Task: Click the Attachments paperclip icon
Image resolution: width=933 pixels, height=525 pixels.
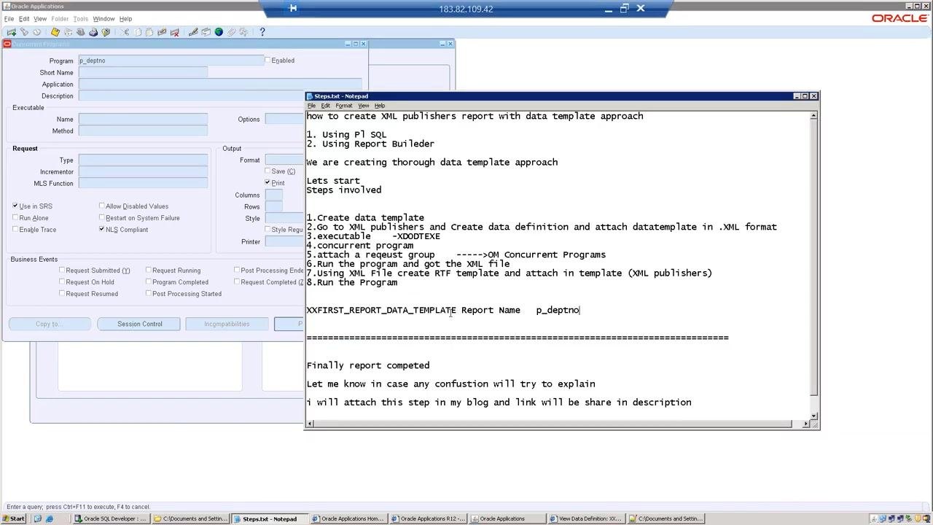Action: pos(231,32)
